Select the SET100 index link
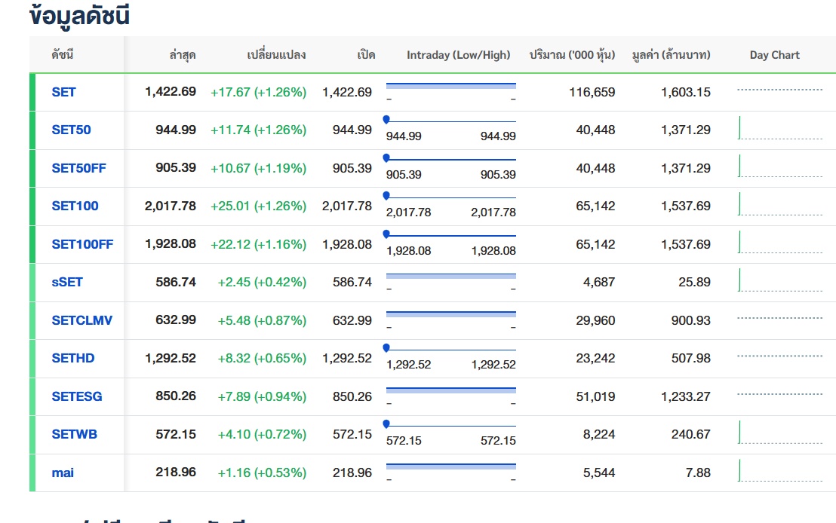 (x=75, y=206)
